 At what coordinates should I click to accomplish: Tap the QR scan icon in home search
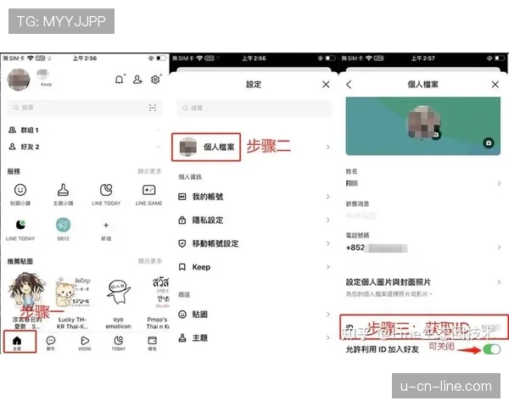pyautogui.click(x=153, y=108)
